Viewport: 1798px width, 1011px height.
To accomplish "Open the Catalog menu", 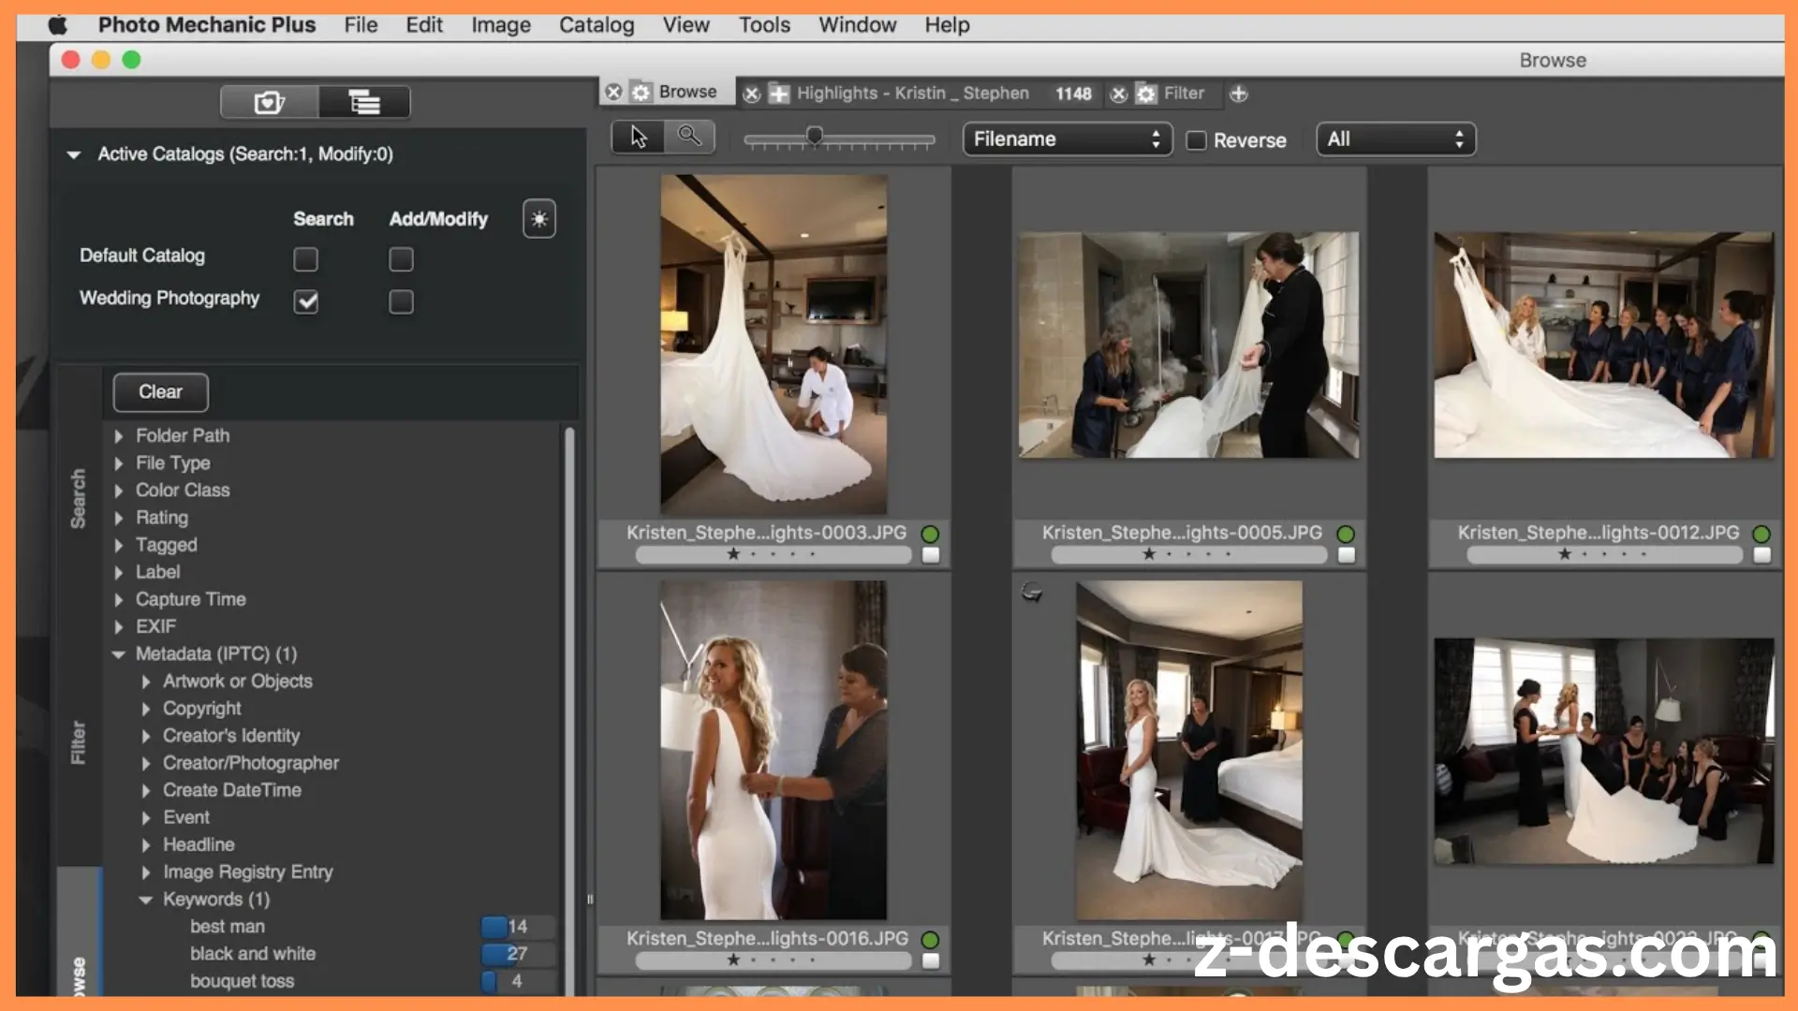I will (597, 25).
